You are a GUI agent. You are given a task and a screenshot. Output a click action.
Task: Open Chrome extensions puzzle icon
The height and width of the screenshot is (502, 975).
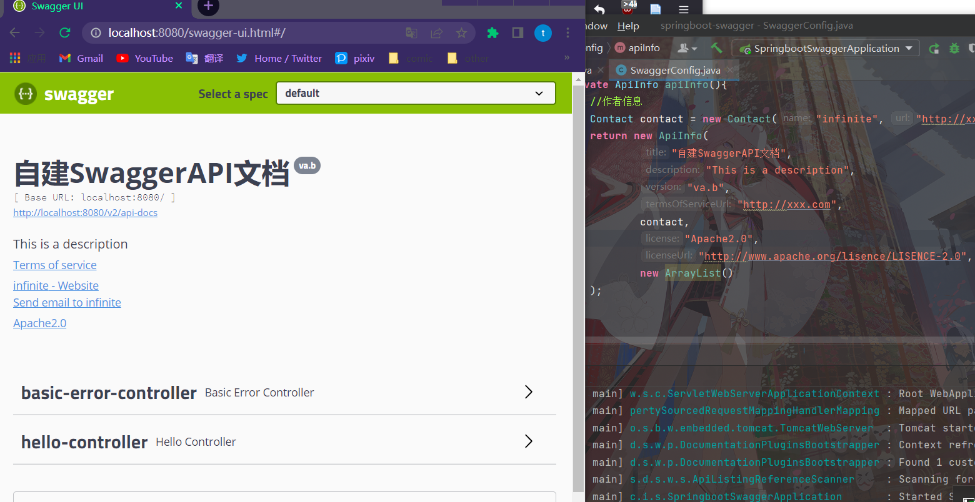[x=492, y=33]
